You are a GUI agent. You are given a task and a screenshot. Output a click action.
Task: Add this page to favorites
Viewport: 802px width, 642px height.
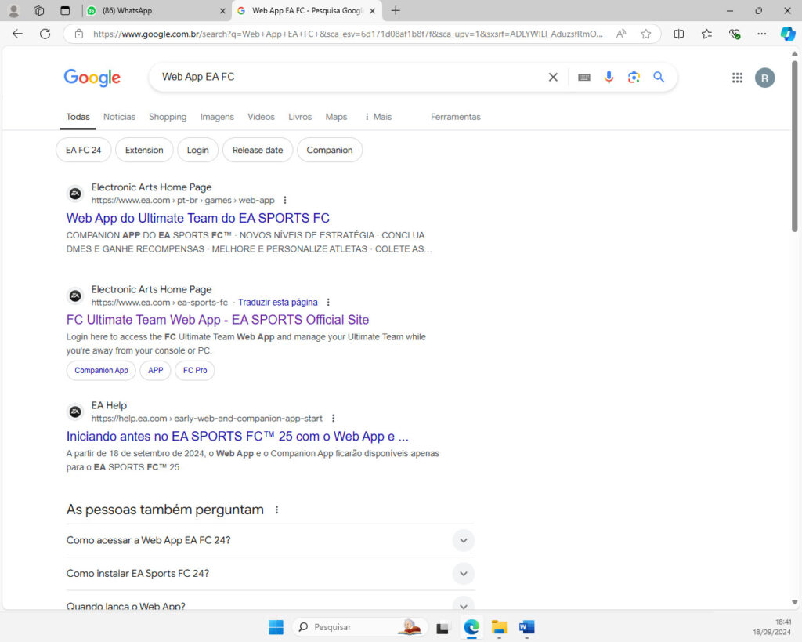(x=645, y=34)
